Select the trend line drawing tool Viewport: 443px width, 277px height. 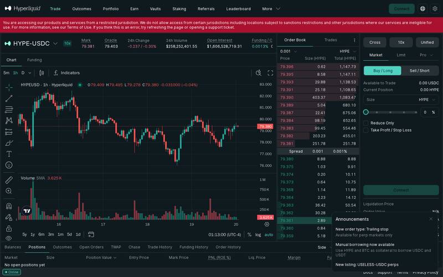coord(9,99)
